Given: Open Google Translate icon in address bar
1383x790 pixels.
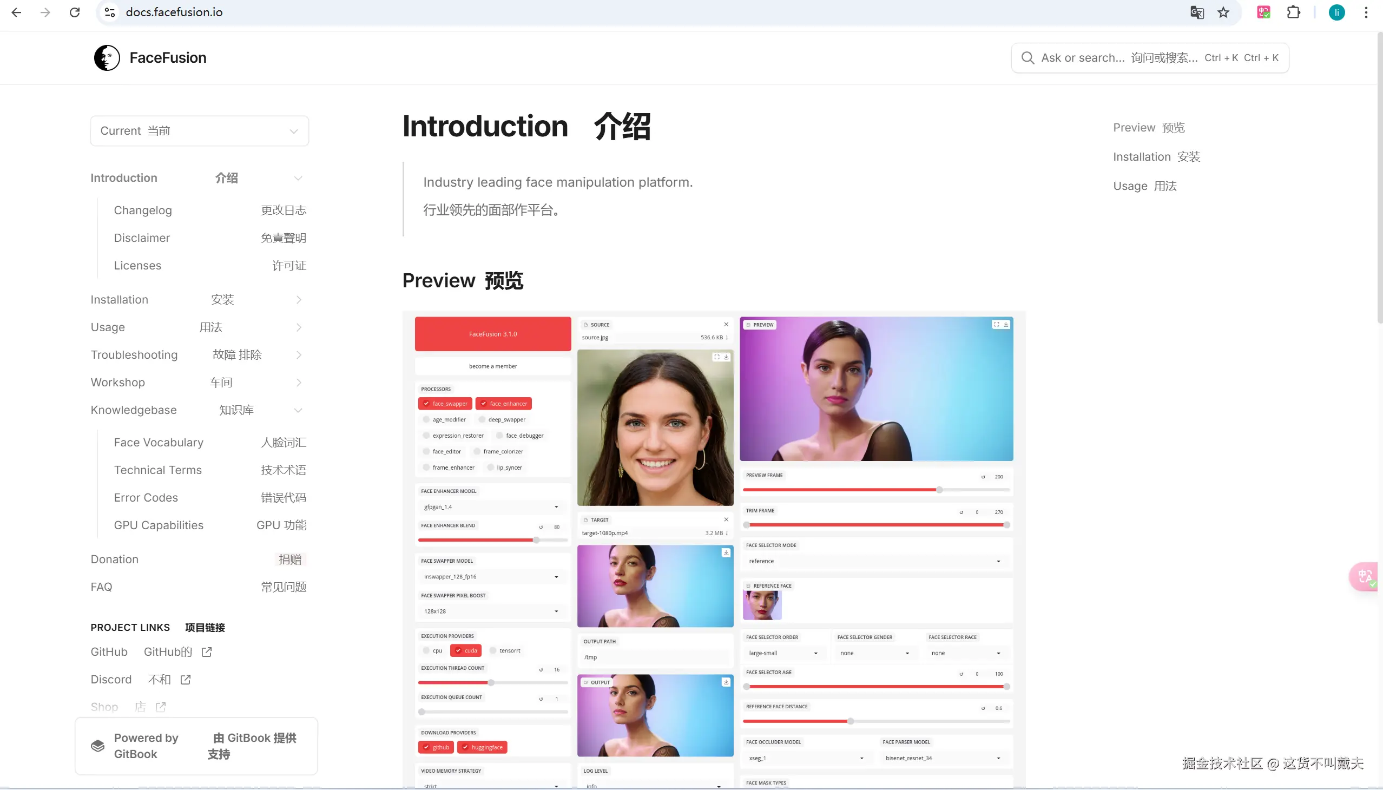Looking at the screenshot, I should [1197, 12].
